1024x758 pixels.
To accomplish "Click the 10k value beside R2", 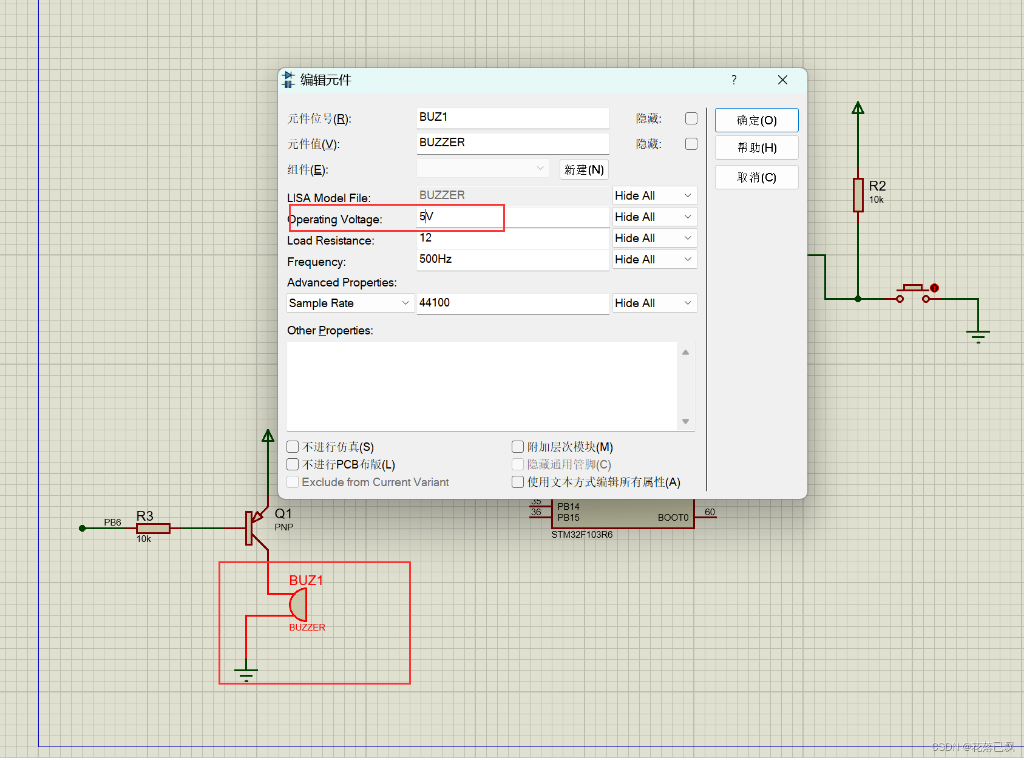I will click(877, 200).
